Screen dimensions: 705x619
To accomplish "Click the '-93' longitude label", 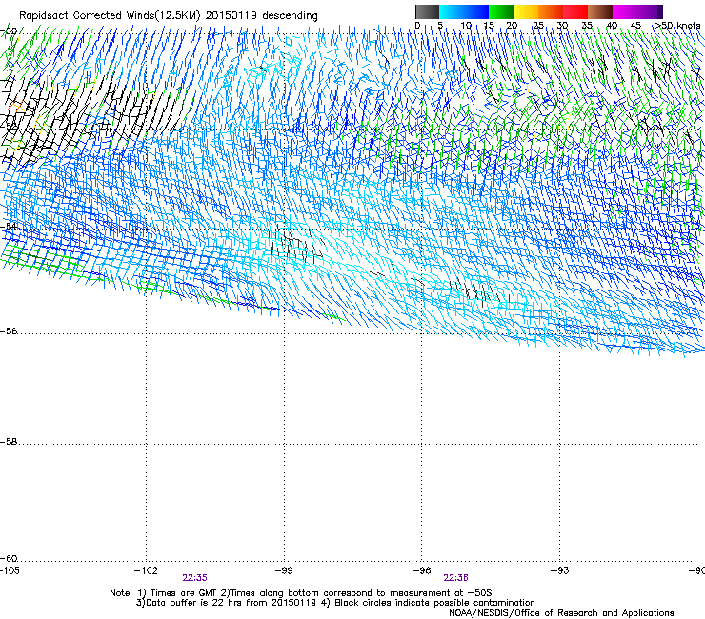I will point(560,570).
